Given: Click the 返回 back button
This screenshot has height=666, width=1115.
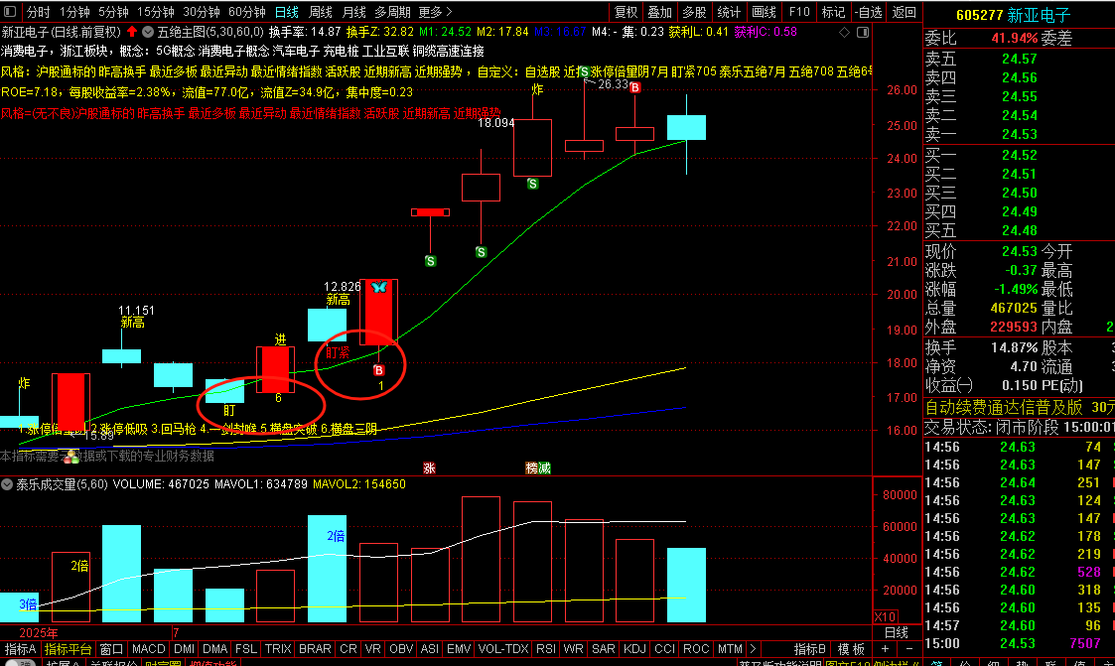Looking at the screenshot, I should click(905, 12).
